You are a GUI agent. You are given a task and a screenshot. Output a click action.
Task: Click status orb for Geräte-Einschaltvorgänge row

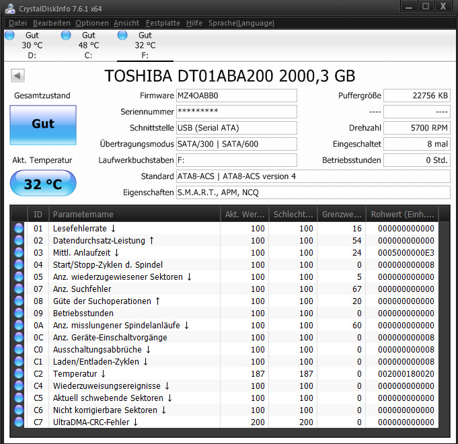pos(19,338)
